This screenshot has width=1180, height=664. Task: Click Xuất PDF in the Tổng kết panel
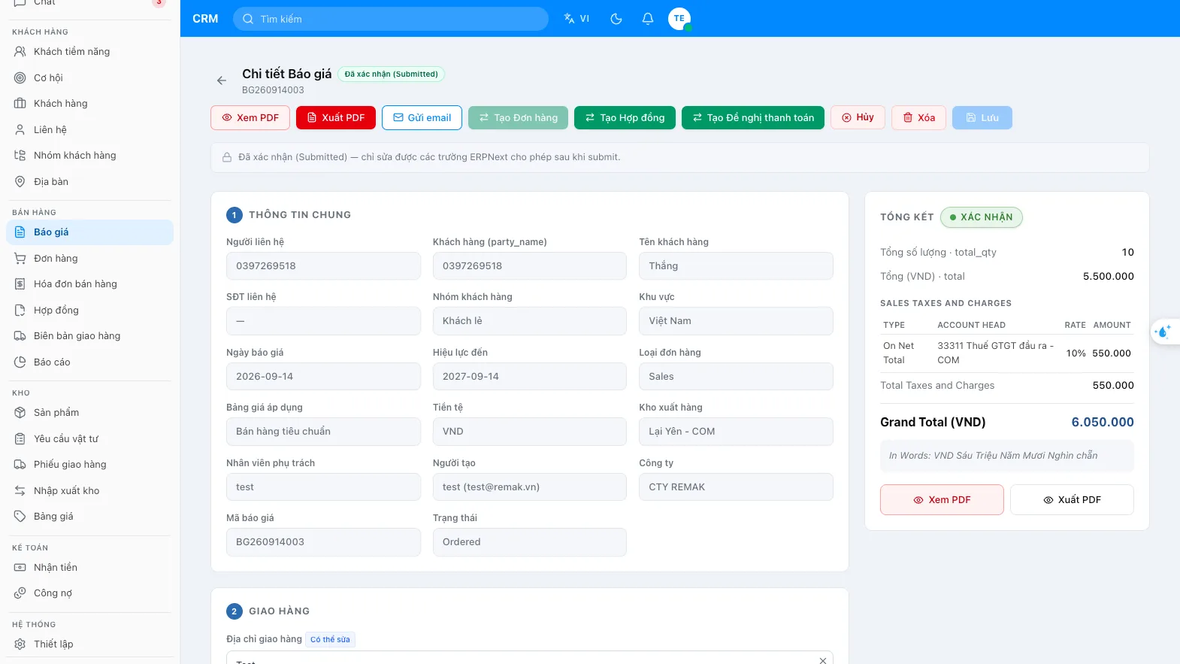(x=1072, y=500)
